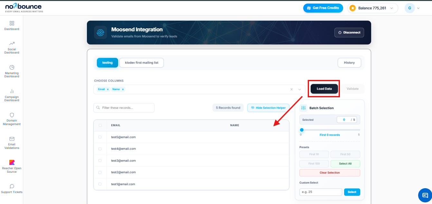Open Email Validations envelope icon
The height and width of the screenshot is (204, 432).
coord(12,139)
